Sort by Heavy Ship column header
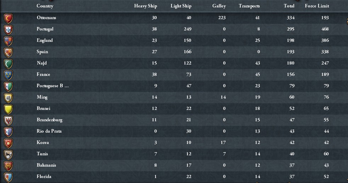The image size is (348, 183). tap(145, 6)
